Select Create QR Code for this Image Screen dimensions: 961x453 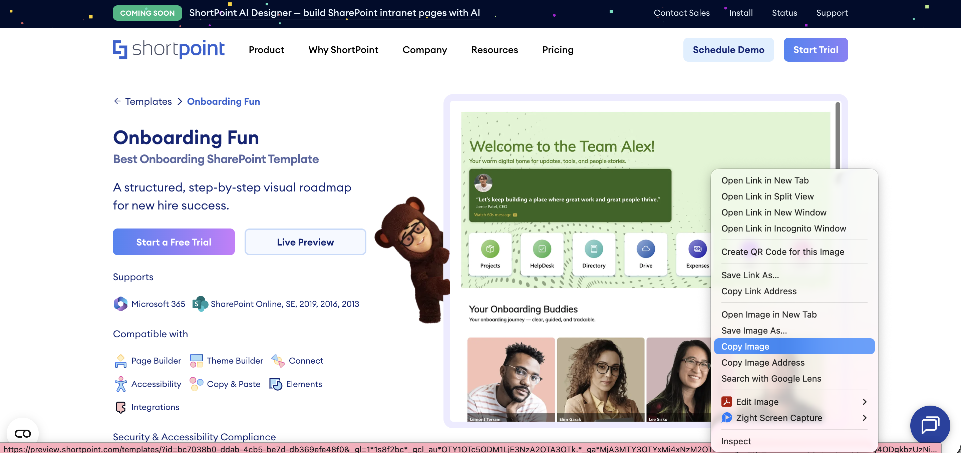pos(794,252)
